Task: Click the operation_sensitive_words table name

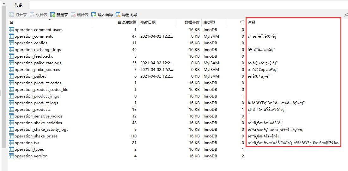Action: tap(39, 116)
